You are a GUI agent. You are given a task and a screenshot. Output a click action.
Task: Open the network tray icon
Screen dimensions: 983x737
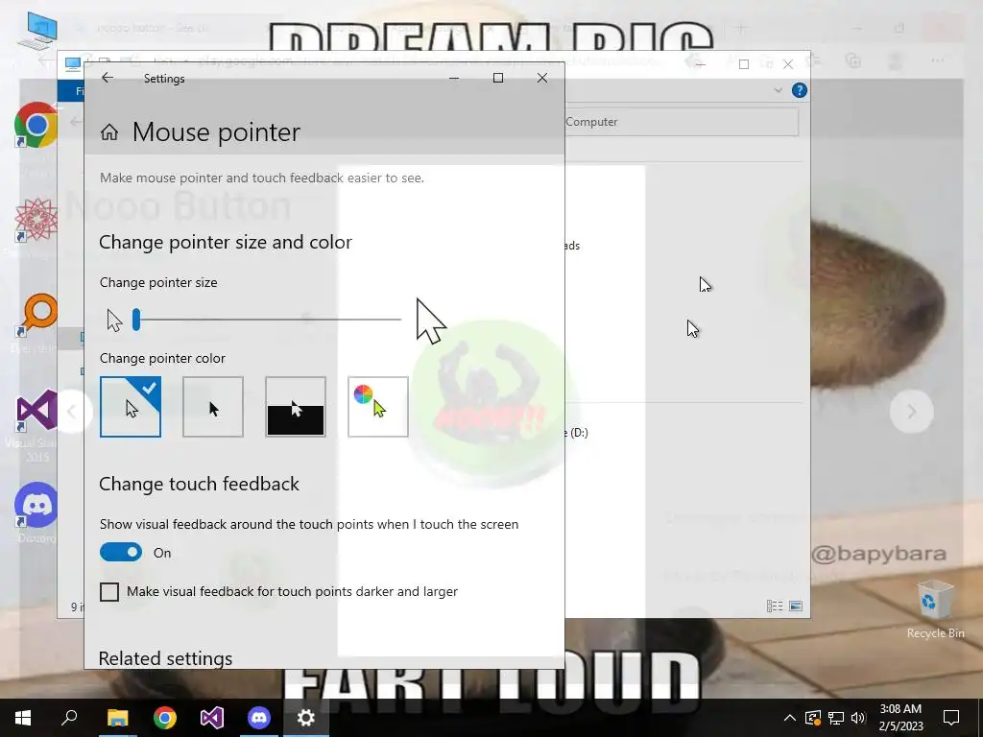[x=836, y=718]
